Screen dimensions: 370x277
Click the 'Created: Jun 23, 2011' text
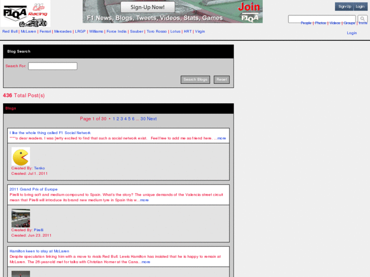[x=32, y=235]
